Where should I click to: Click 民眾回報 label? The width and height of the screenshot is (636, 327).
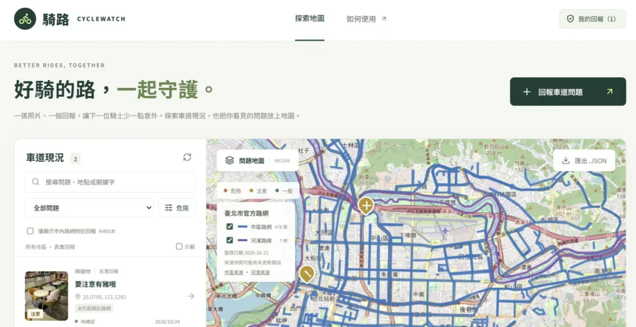[109, 271]
